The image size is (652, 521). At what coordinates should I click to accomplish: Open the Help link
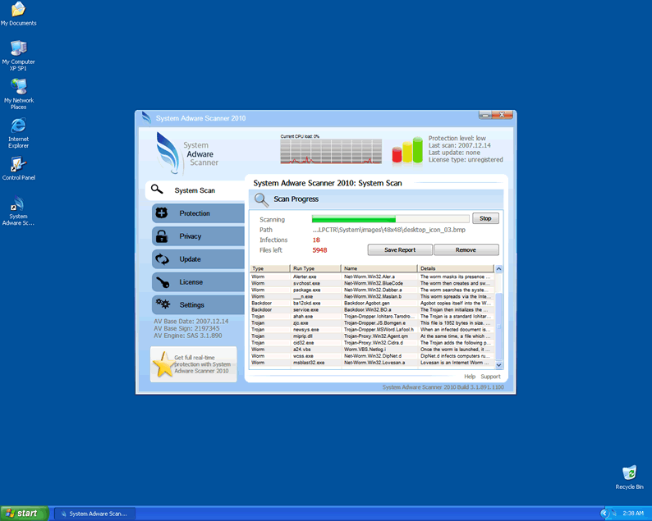click(470, 377)
